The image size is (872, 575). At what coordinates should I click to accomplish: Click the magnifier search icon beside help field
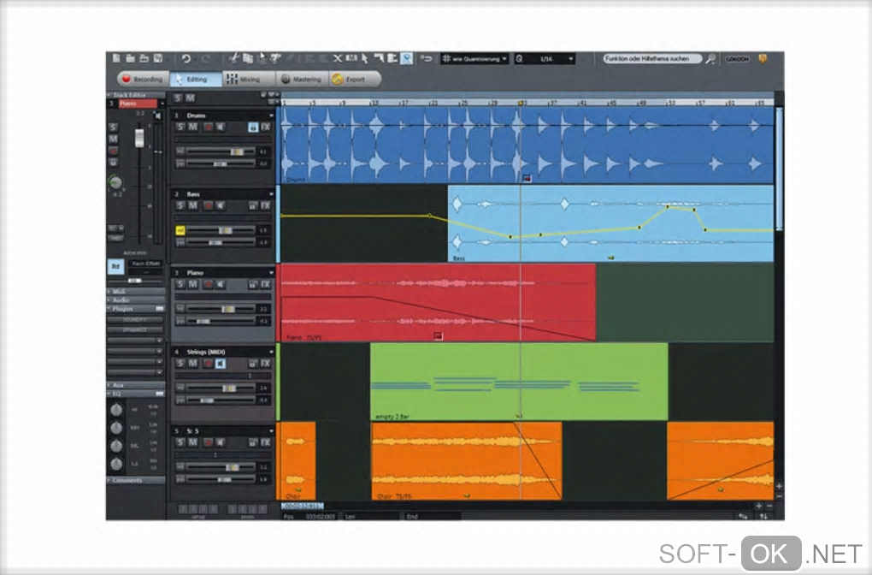[710, 58]
